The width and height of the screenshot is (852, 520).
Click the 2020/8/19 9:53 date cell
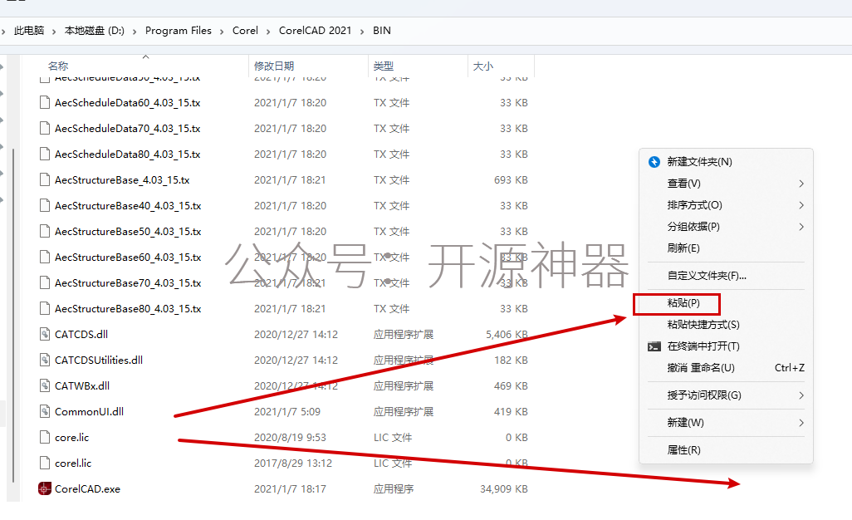(290, 437)
